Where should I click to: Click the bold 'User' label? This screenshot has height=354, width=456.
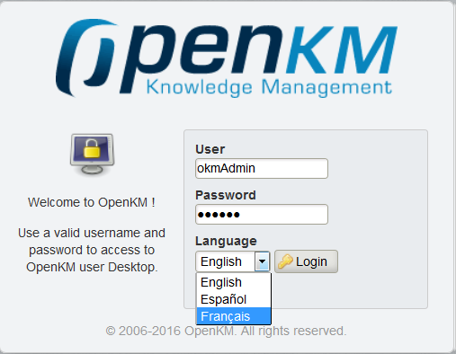click(x=210, y=149)
